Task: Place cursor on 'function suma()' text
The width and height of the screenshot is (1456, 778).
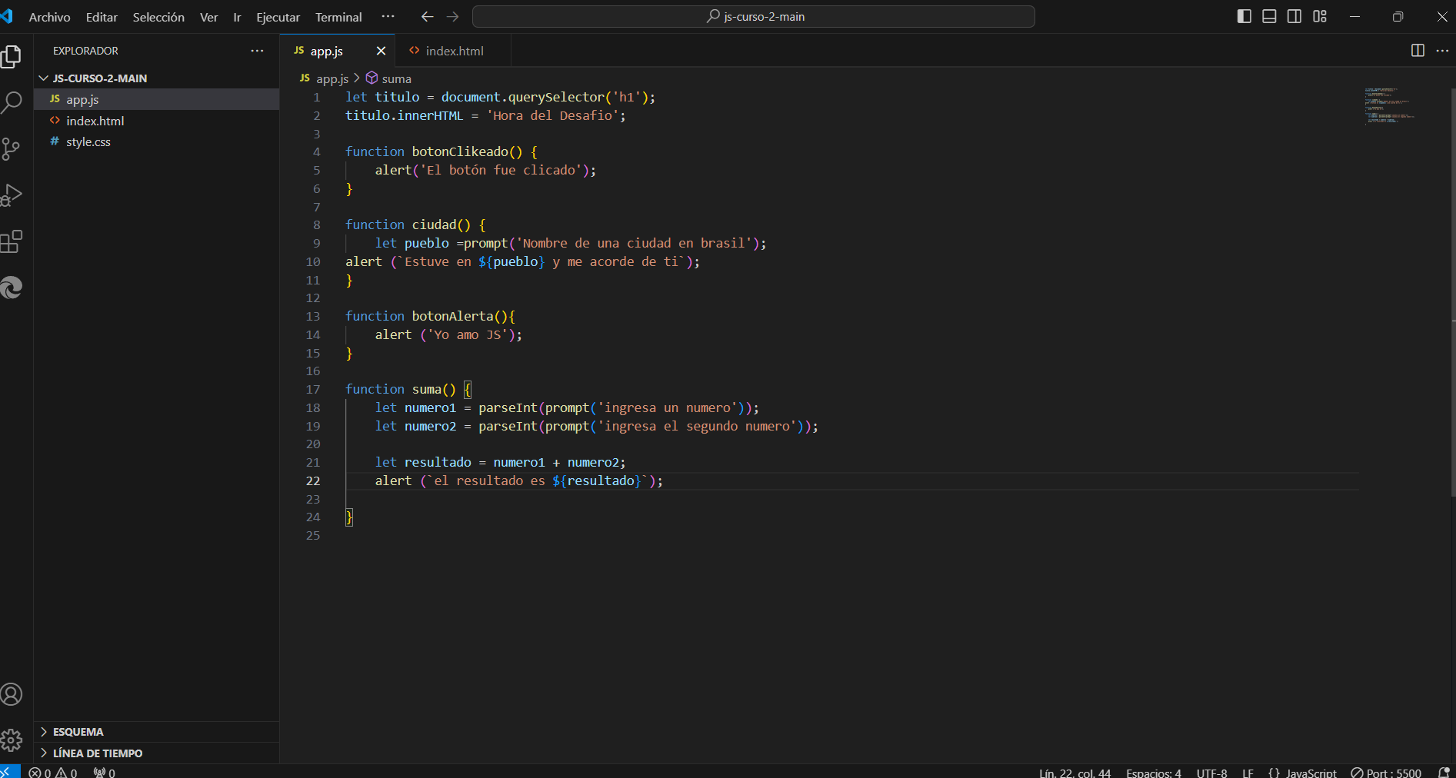Action: pos(401,389)
